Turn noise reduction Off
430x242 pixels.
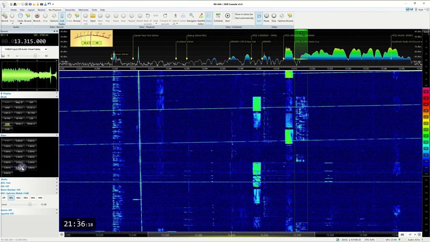point(4,198)
